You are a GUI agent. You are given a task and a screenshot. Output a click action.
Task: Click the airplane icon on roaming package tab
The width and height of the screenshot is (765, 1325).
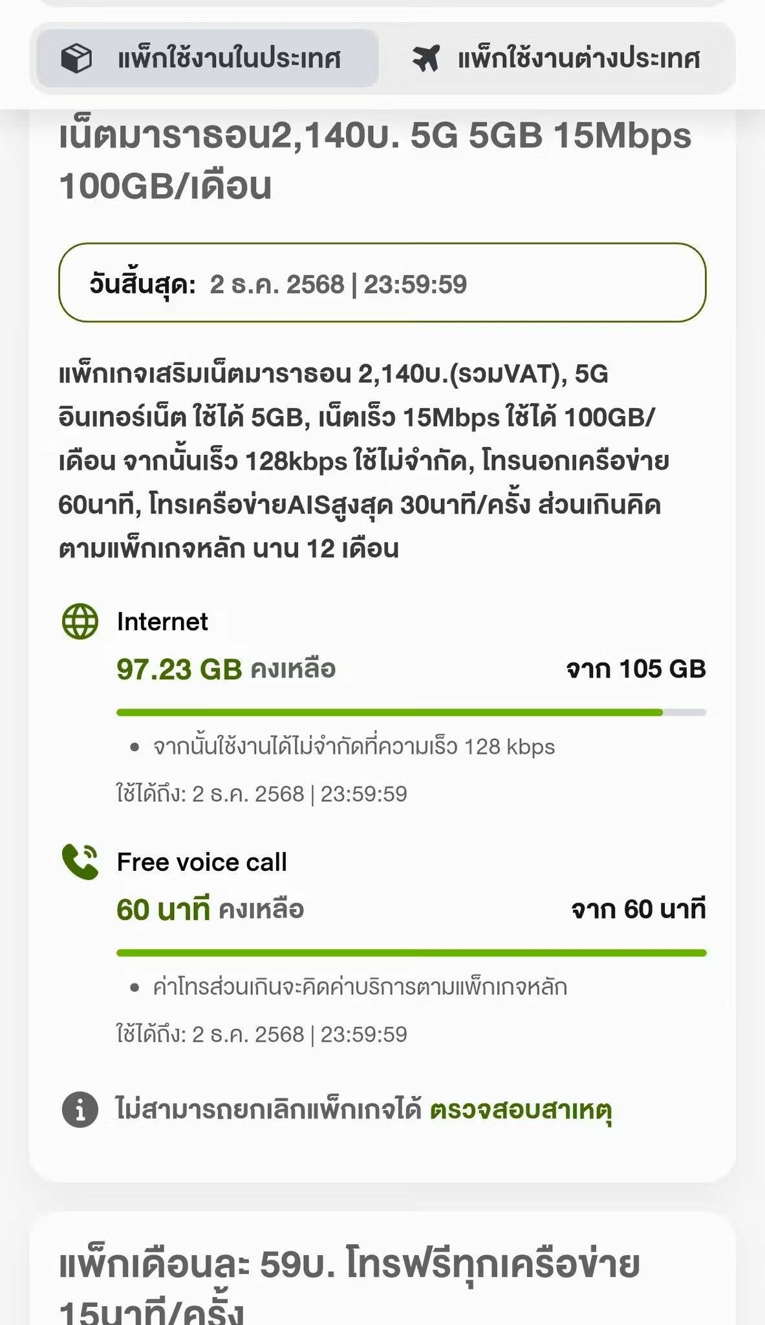coord(426,59)
